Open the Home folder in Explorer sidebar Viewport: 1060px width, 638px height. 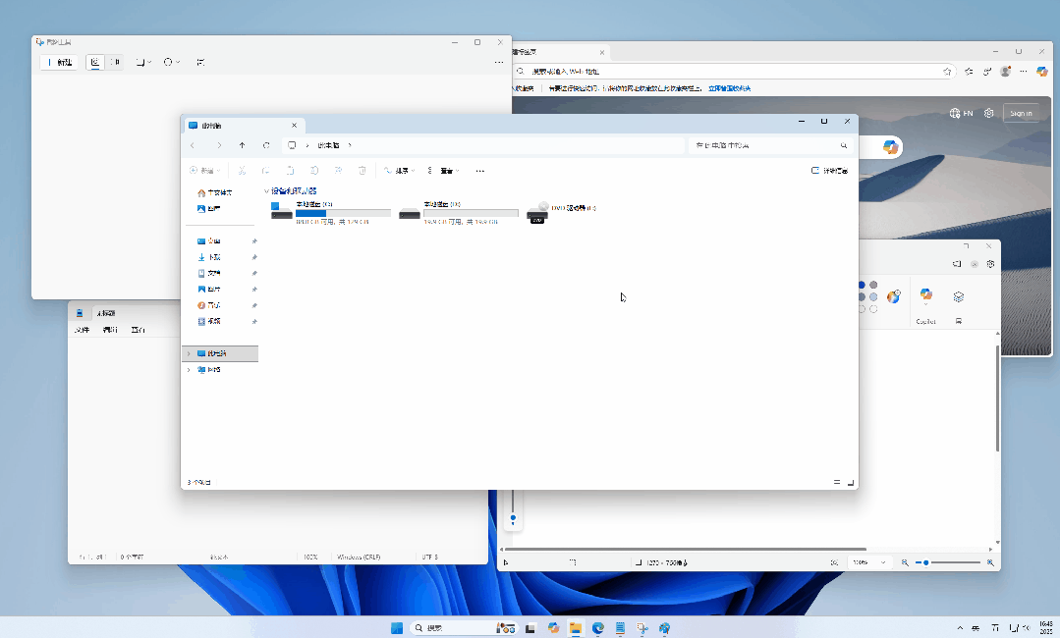215,193
